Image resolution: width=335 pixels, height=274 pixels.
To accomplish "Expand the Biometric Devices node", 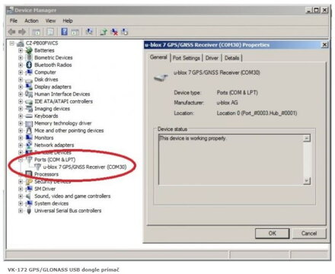I will pyautogui.click(x=21, y=58).
